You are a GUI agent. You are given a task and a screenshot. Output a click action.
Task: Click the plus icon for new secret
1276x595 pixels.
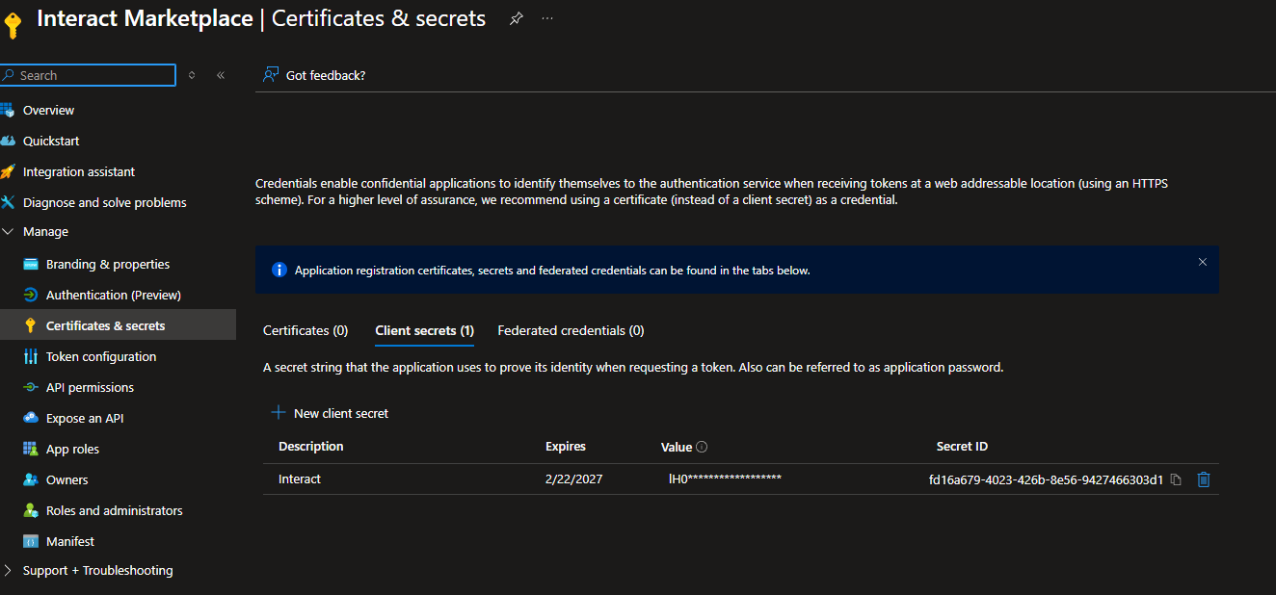click(279, 412)
